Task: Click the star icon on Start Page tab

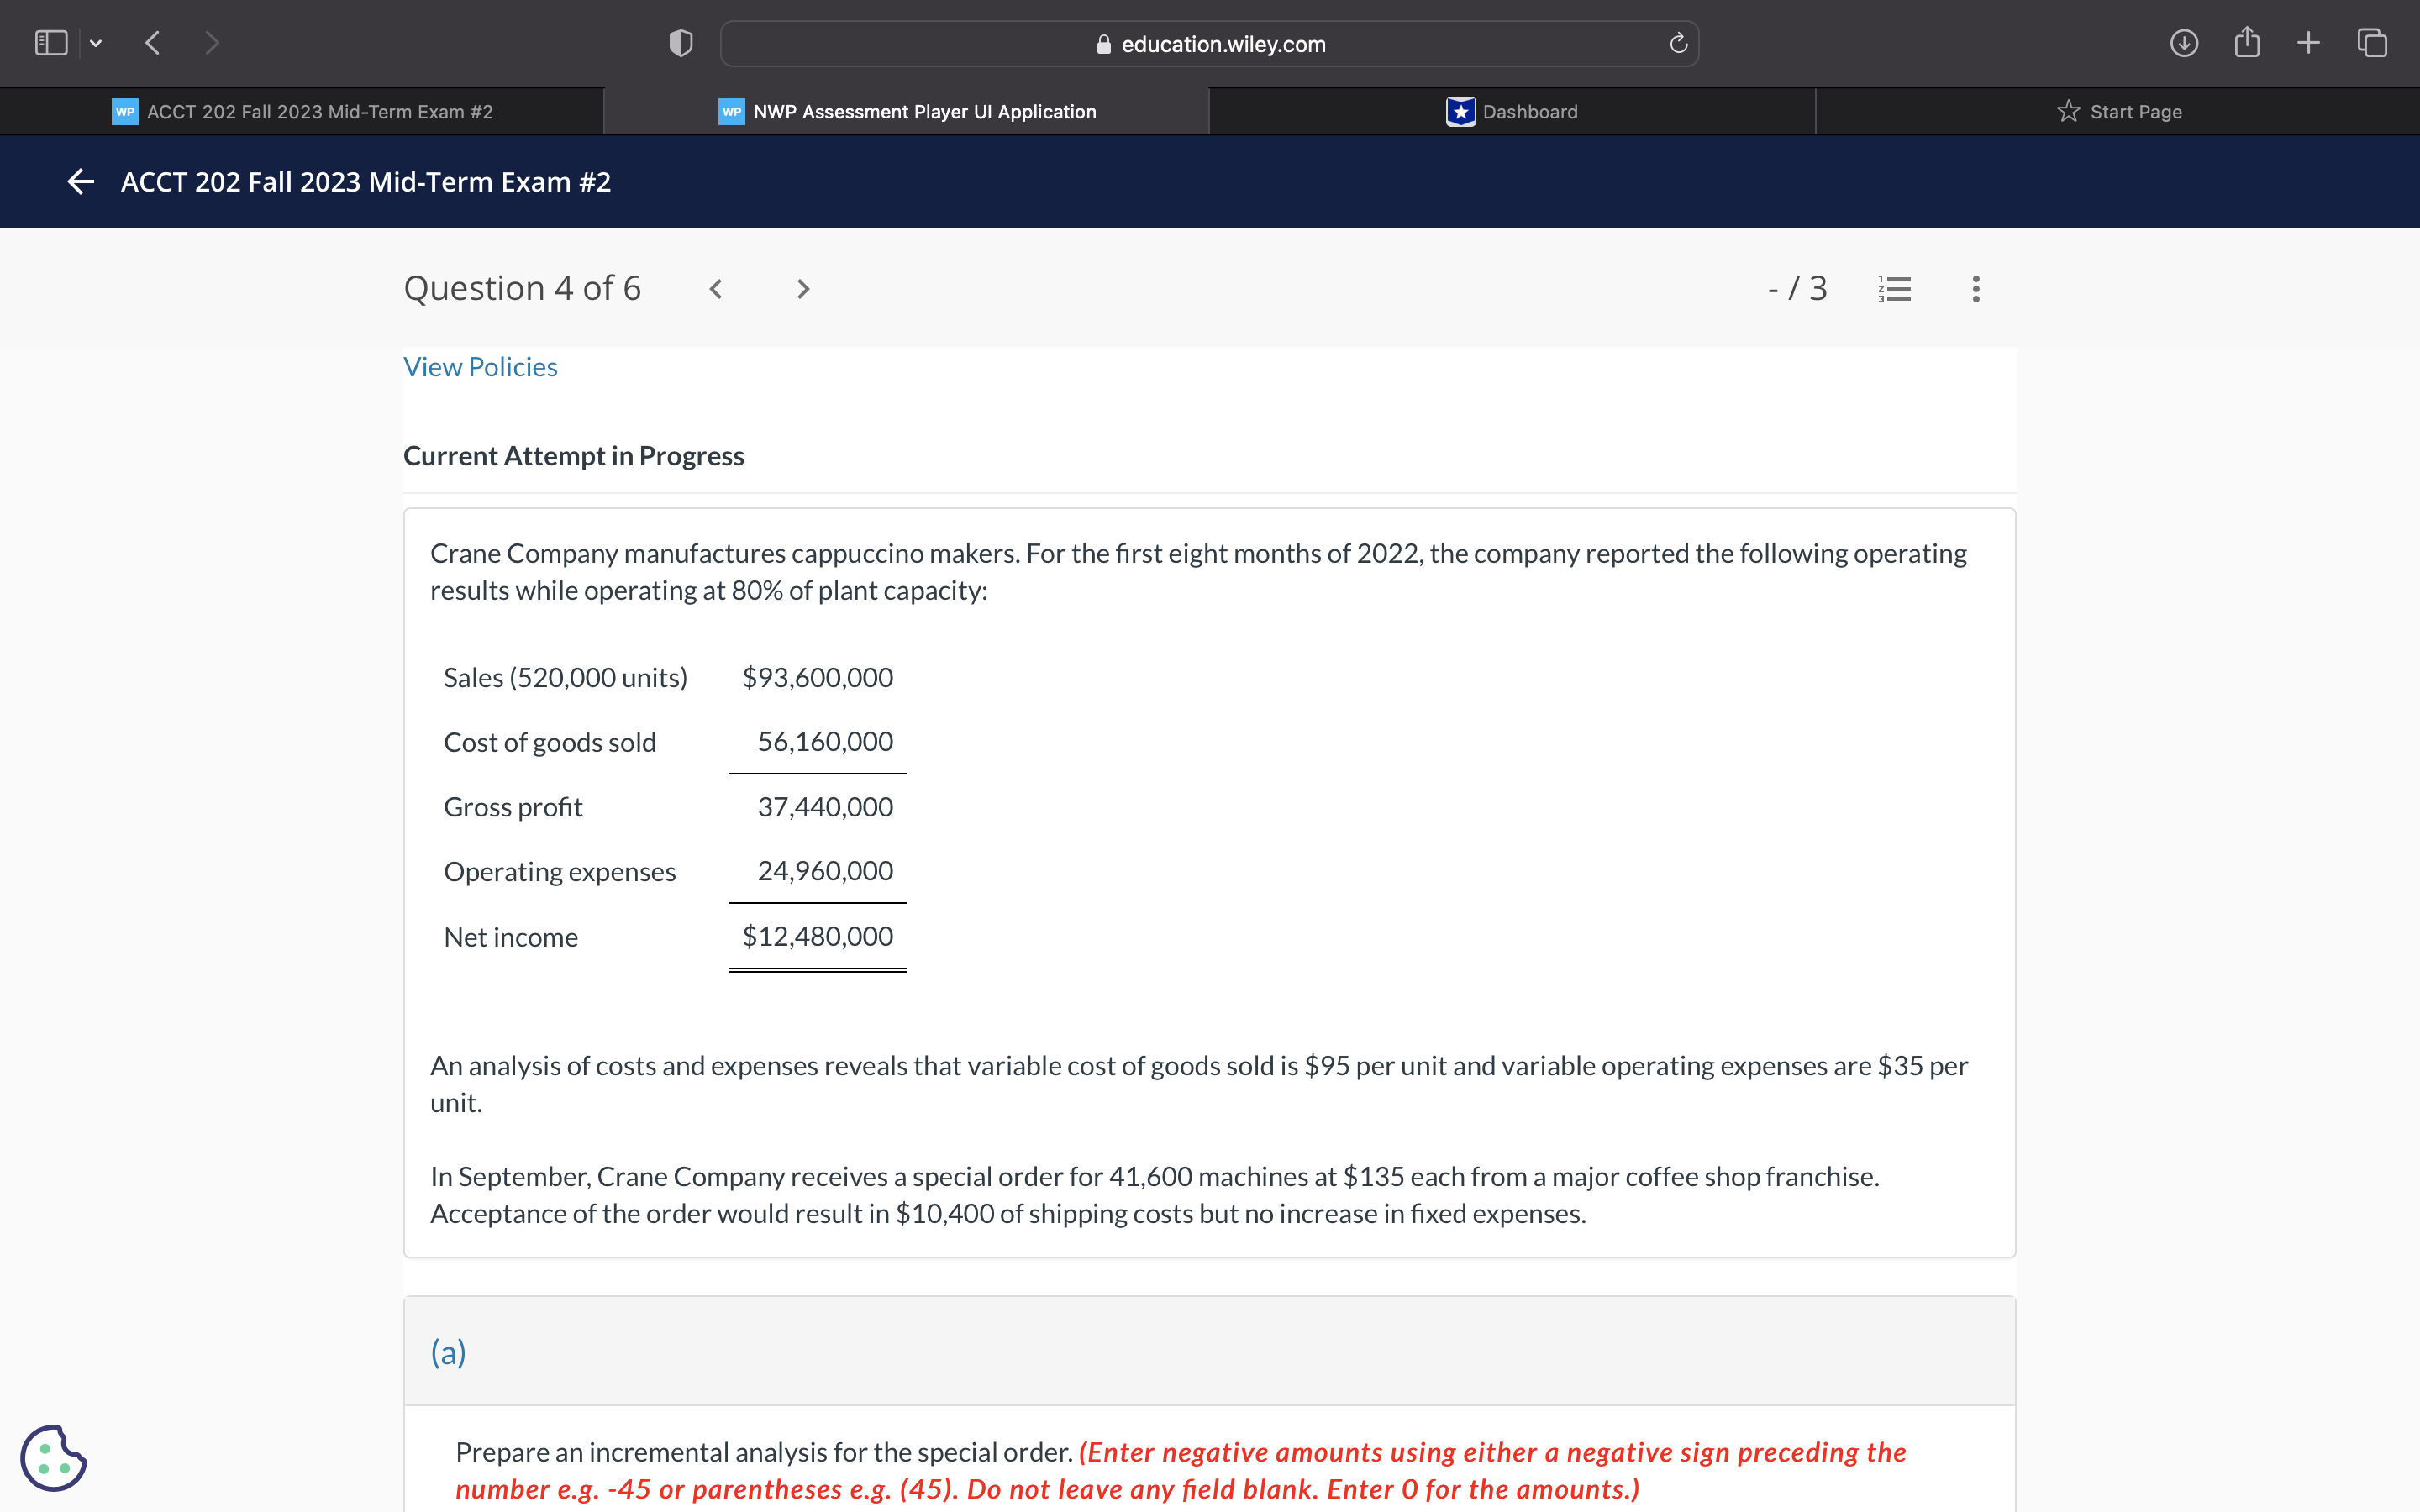Action: (x=2066, y=111)
